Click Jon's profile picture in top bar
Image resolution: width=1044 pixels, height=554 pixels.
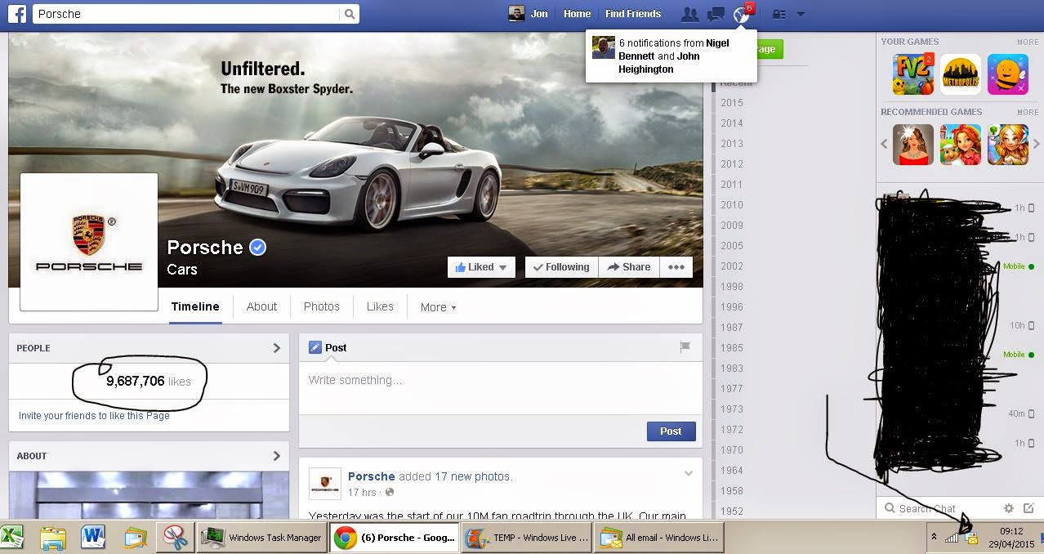click(x=516, y=14)
